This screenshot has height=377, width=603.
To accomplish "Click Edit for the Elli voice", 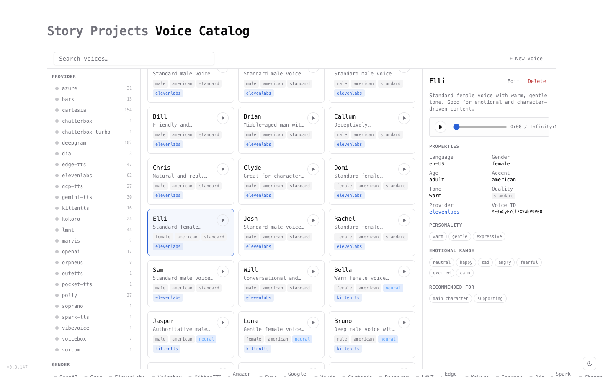I will coord(513,81).
